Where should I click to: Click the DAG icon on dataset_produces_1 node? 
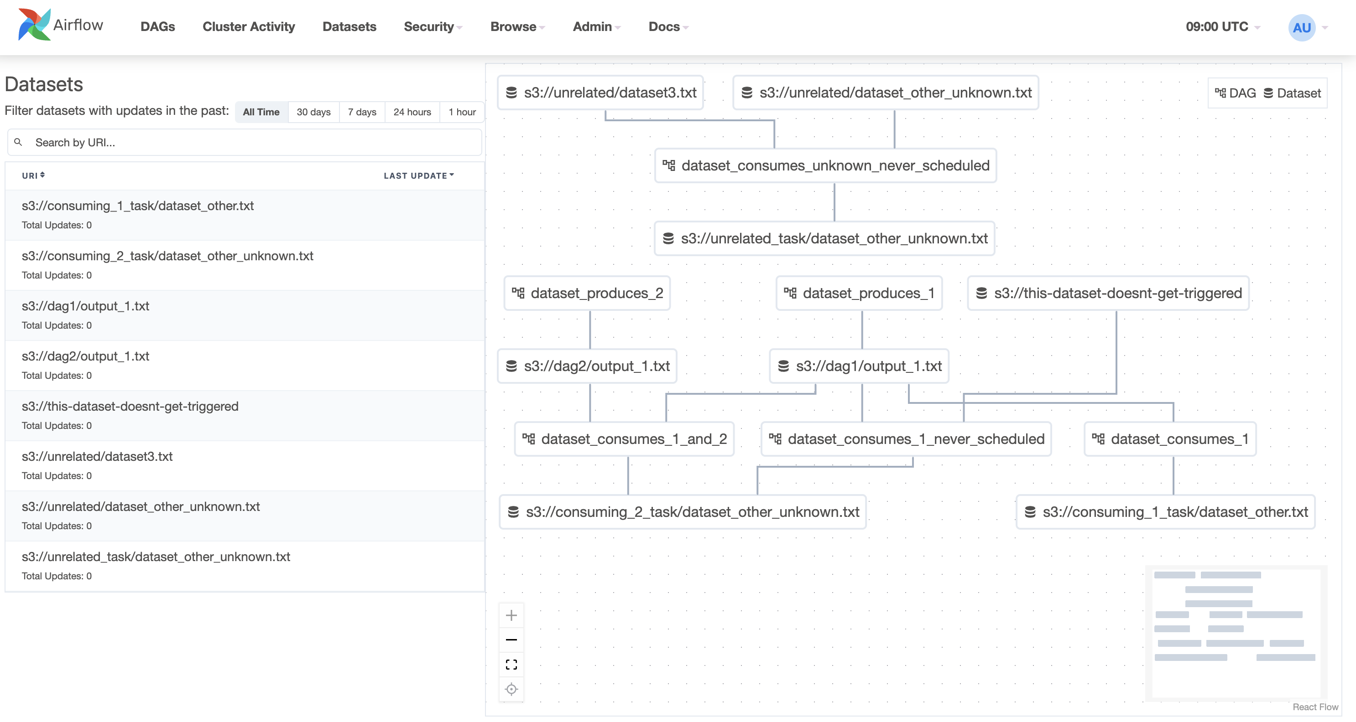[790, 294]
